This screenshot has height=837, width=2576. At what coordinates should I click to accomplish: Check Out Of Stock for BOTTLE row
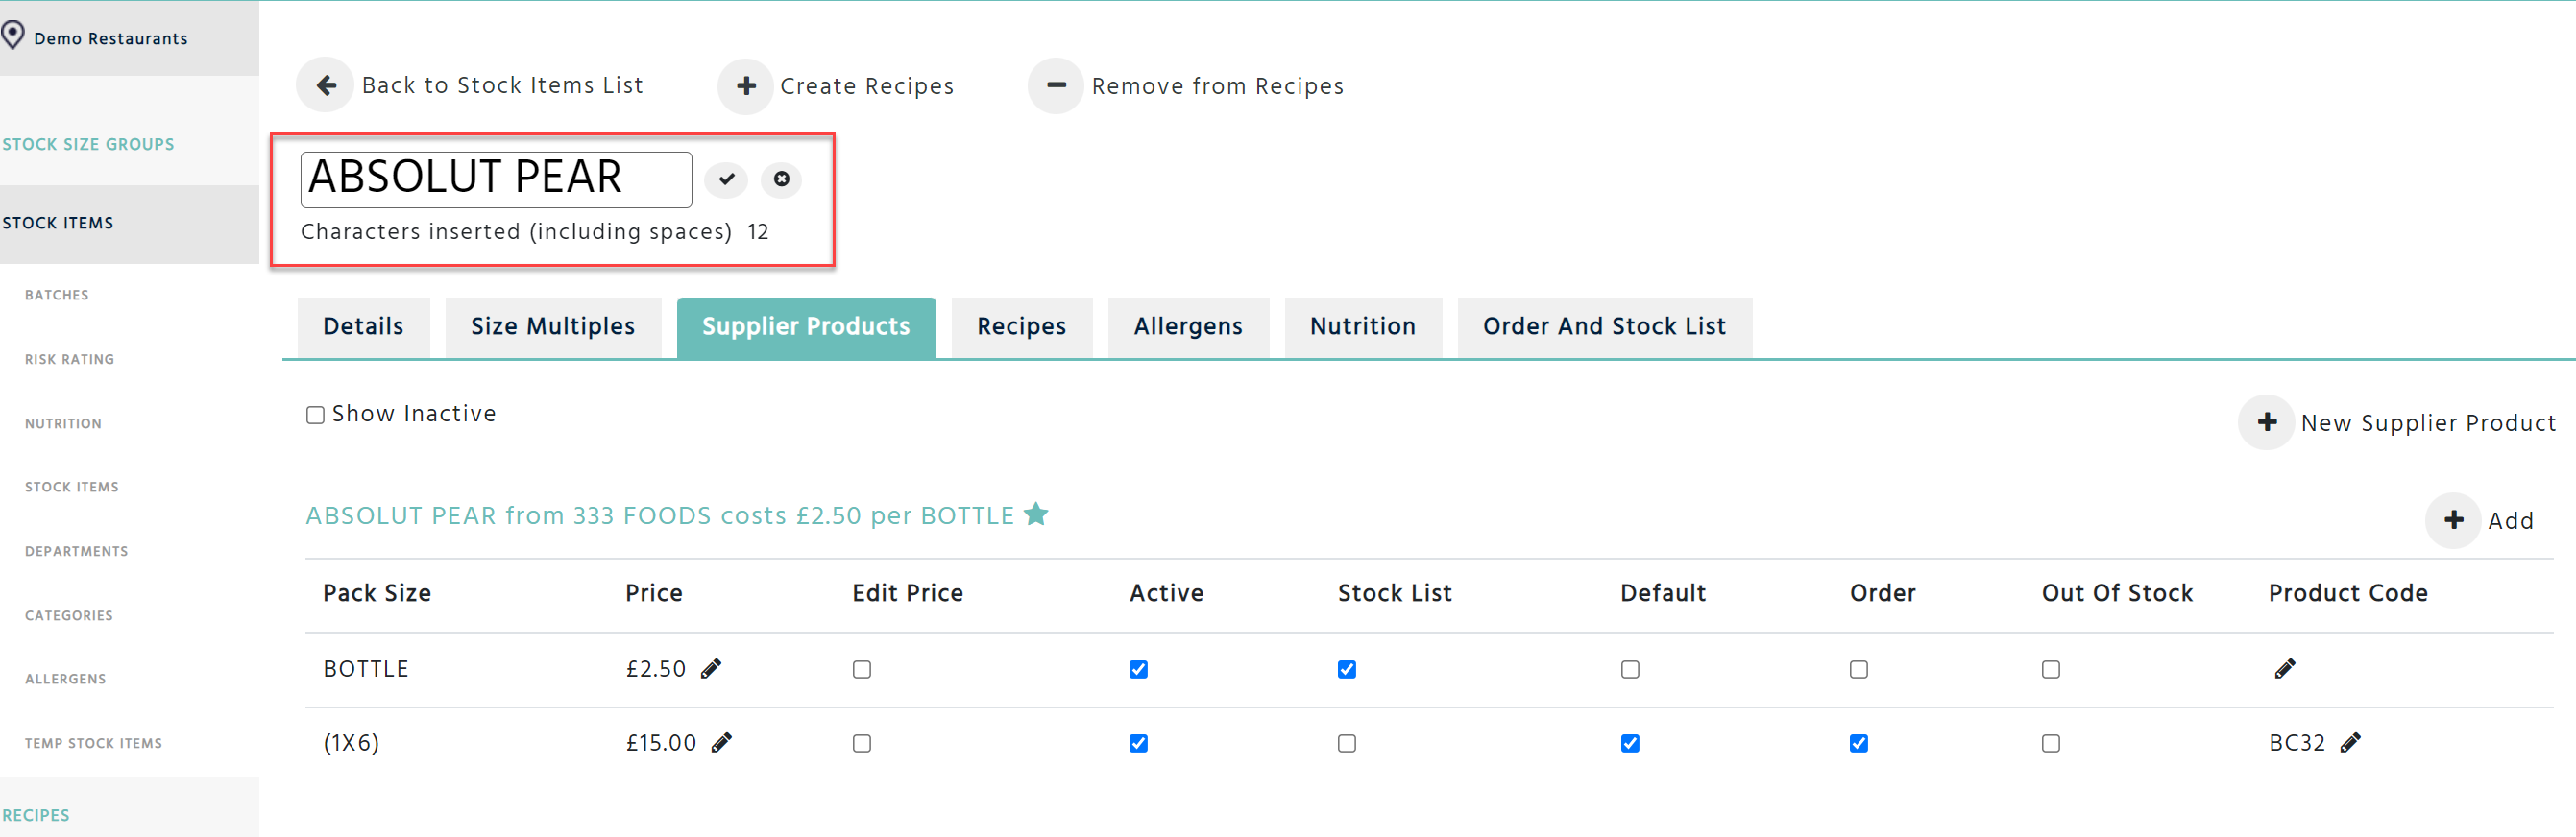(x=2051, y=669)
